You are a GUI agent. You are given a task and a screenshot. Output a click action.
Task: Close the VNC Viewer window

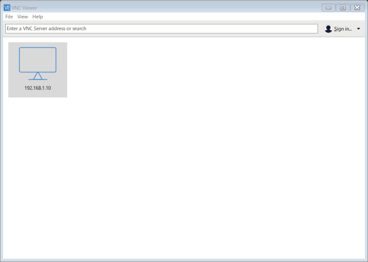pyautogui.click(x=357, y=8)
